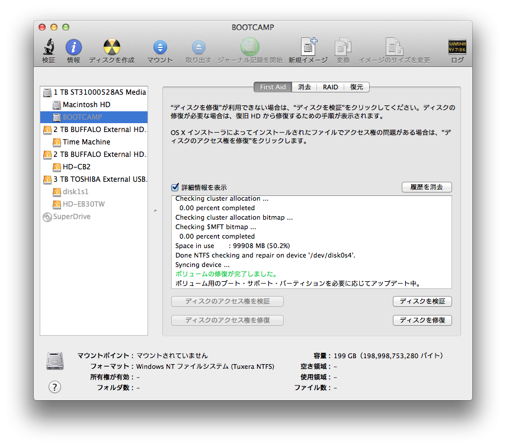Click the 'Space in use : 99908 MB' line
This screenshot has height=447, width=506.
point(232,246)
